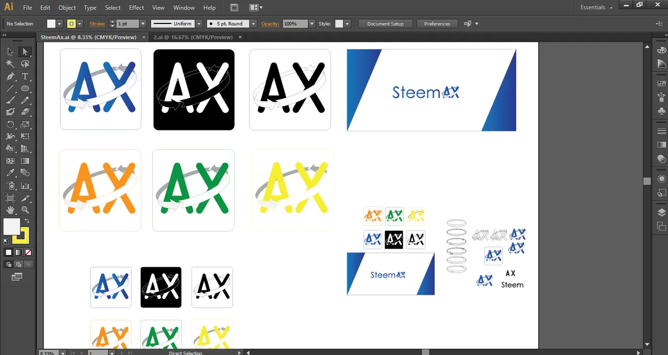The width and height of the screenshot is (668, 355).
Task: Open the stroke weight dropdown
Action: [142, 23]
